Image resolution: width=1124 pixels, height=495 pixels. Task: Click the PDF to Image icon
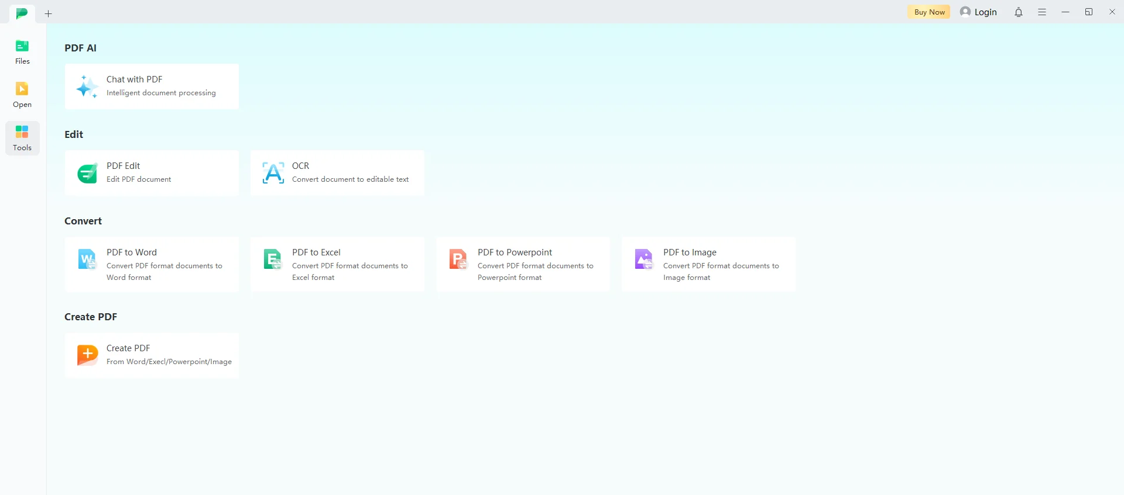(x=644, y=259)
